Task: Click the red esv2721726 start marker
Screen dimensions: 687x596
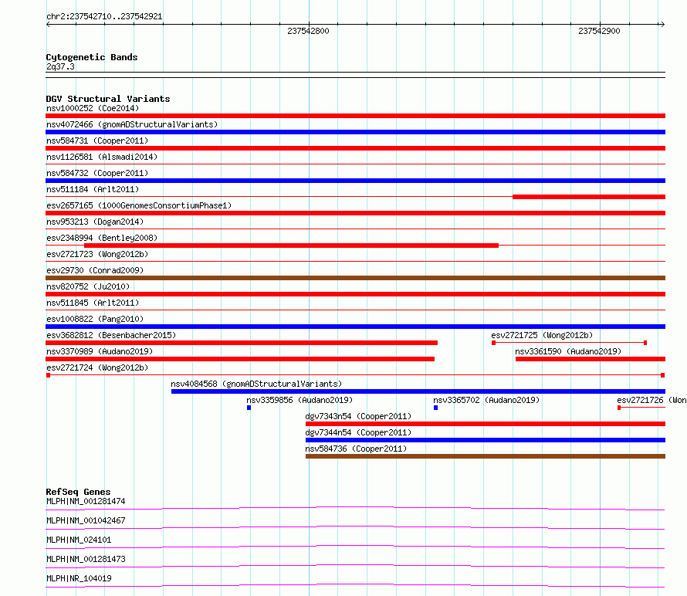Action: (x=619, y=408)
